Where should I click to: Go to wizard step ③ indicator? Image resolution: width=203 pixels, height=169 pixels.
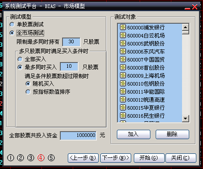tap(31, 158)
